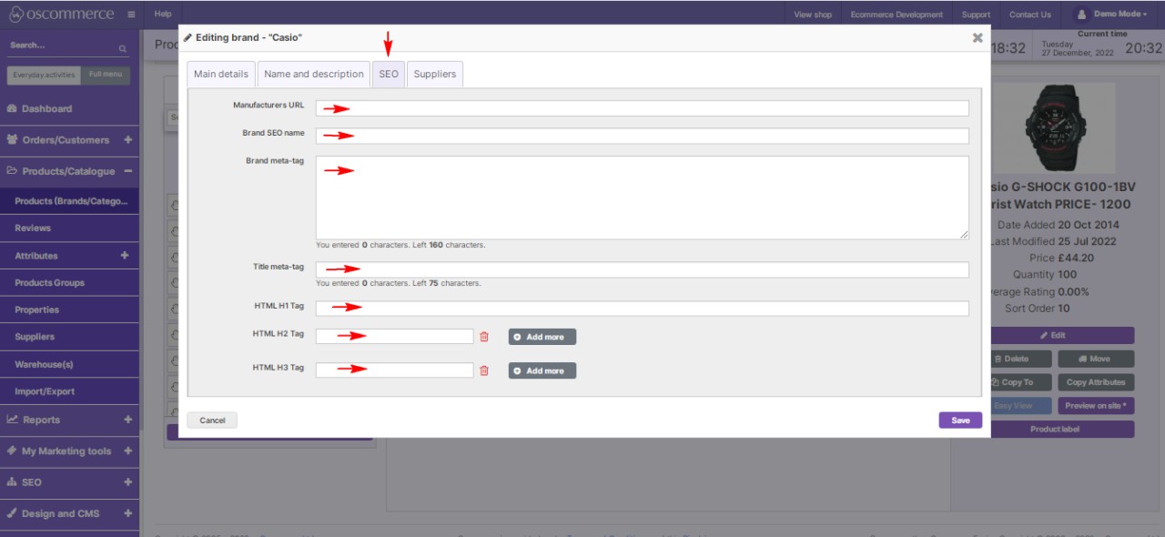The width and height of the screenshot is (1165, 537).
Task: Open the Suppliers tab in dialog
Action: 435,74
